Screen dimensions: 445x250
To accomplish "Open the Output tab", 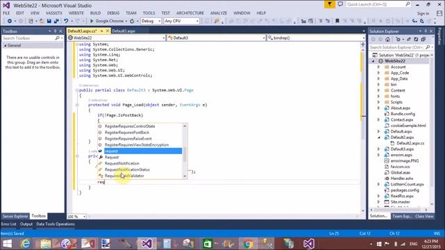I will (x=26, y=224).
